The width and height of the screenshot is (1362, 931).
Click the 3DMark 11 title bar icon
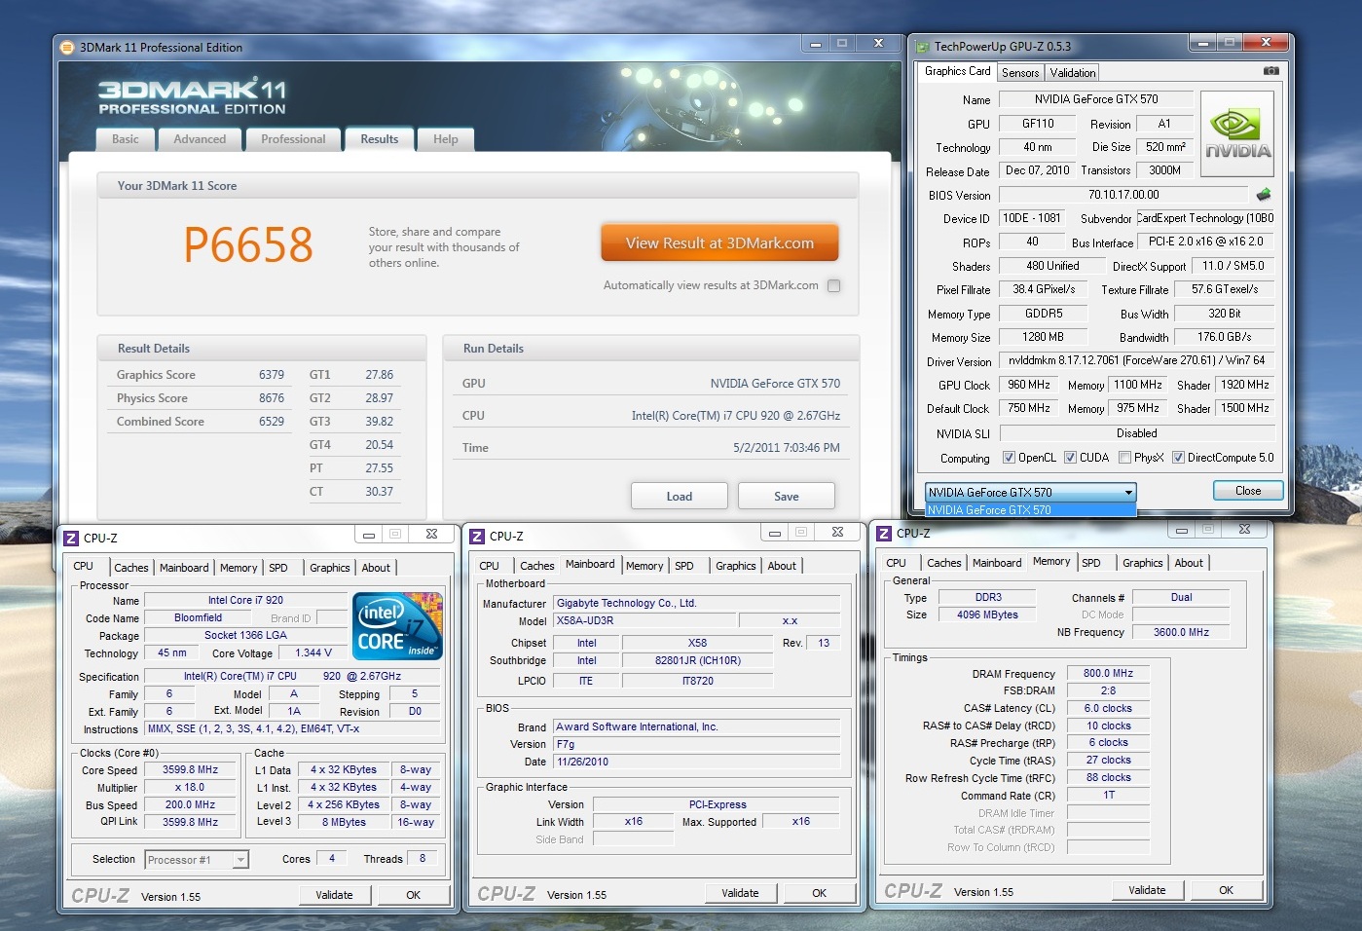pyautogui.click(x=67, y=47)
